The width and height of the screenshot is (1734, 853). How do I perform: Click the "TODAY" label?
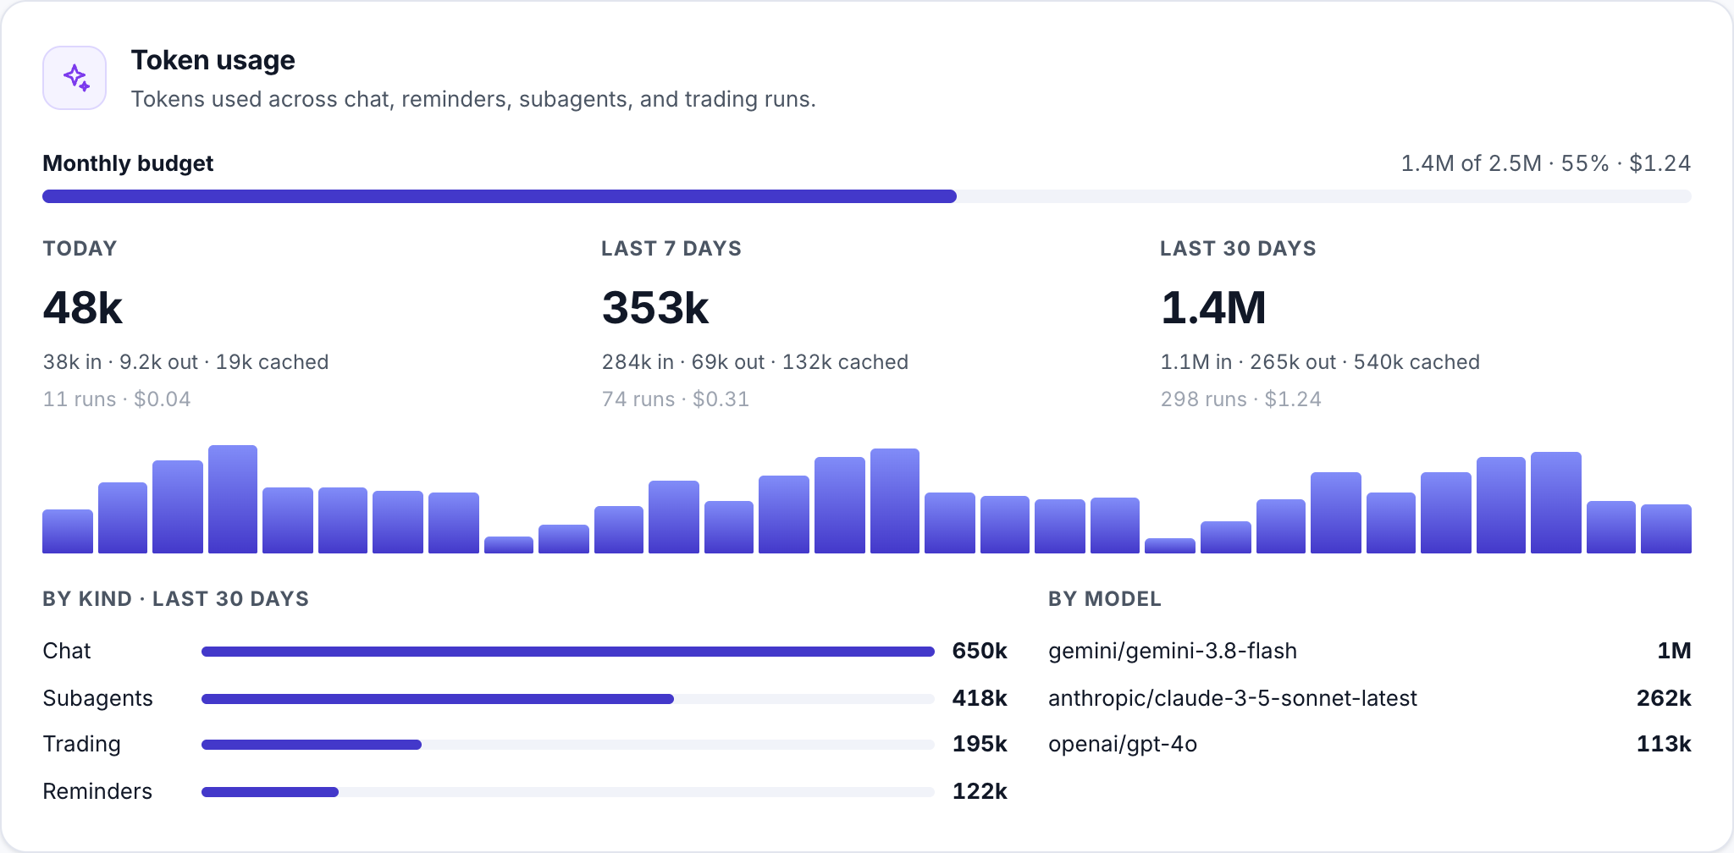80,249
